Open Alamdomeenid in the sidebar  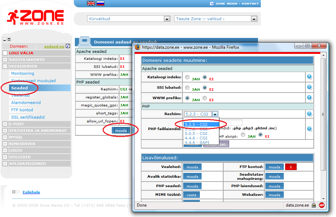[26, 103]
